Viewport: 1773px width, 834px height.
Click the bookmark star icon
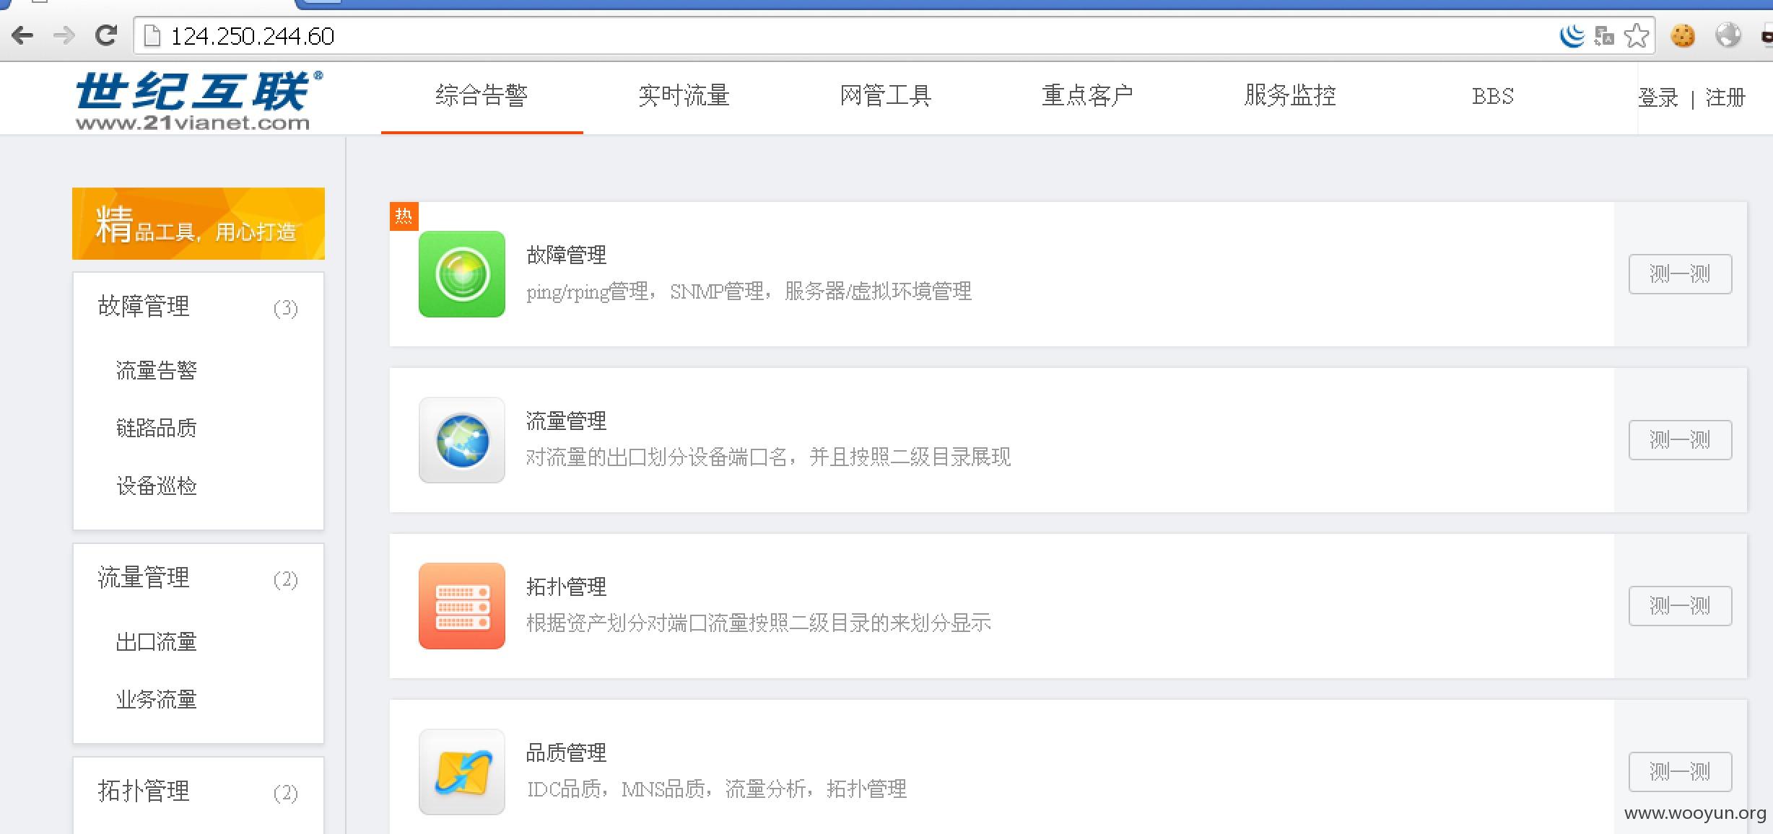tap(1637, 35)
